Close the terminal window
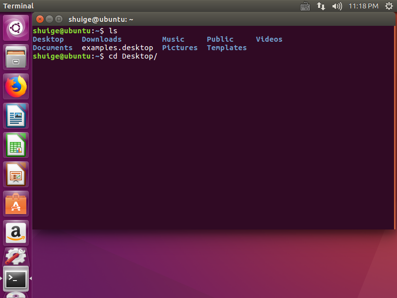The height and width of the screenshot is (298, 397). (40, 19)
